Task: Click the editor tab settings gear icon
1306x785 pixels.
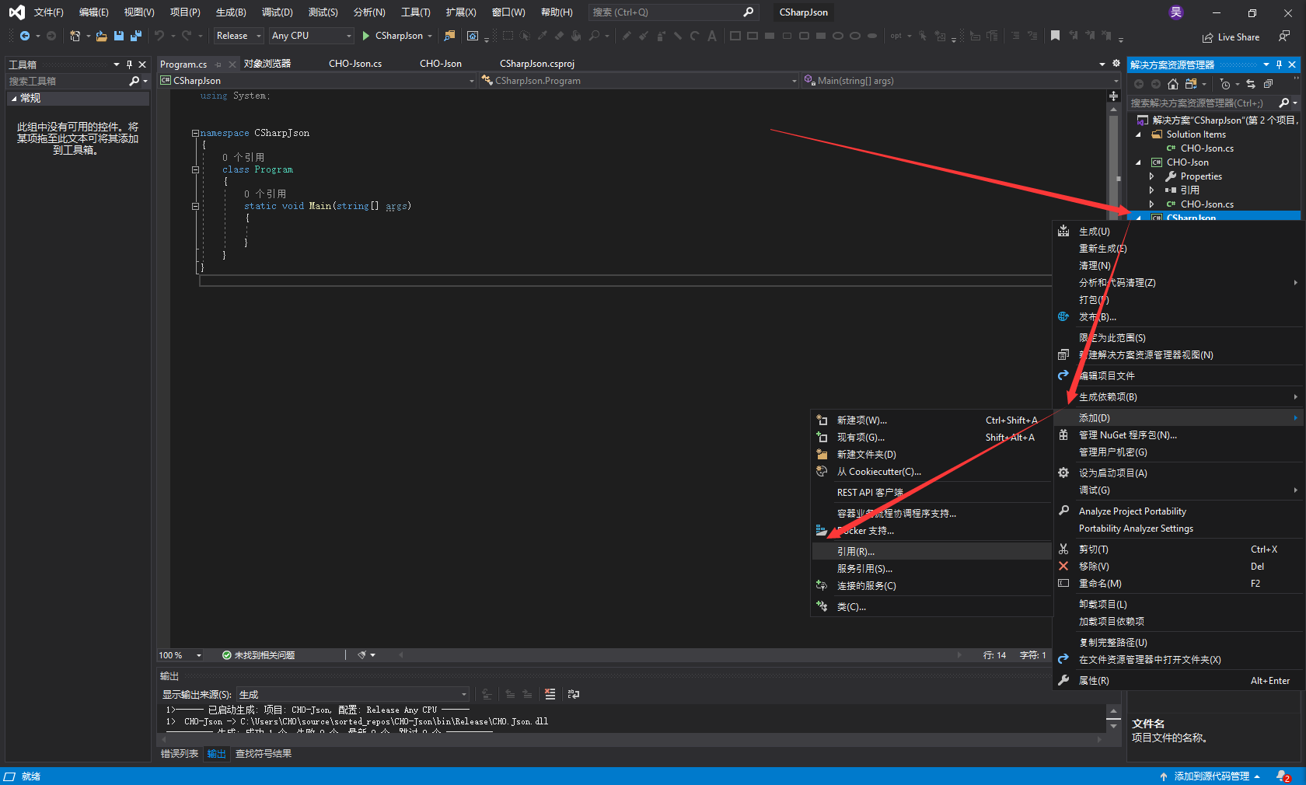Action: click(1116, 64)
